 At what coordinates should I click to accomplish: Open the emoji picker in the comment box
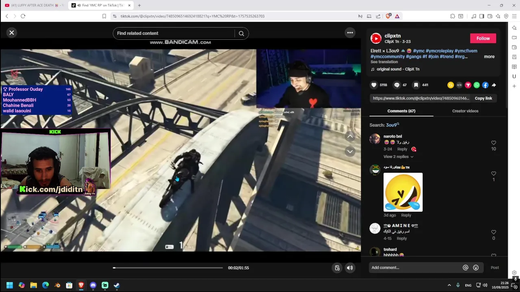[x=476, y=268]
